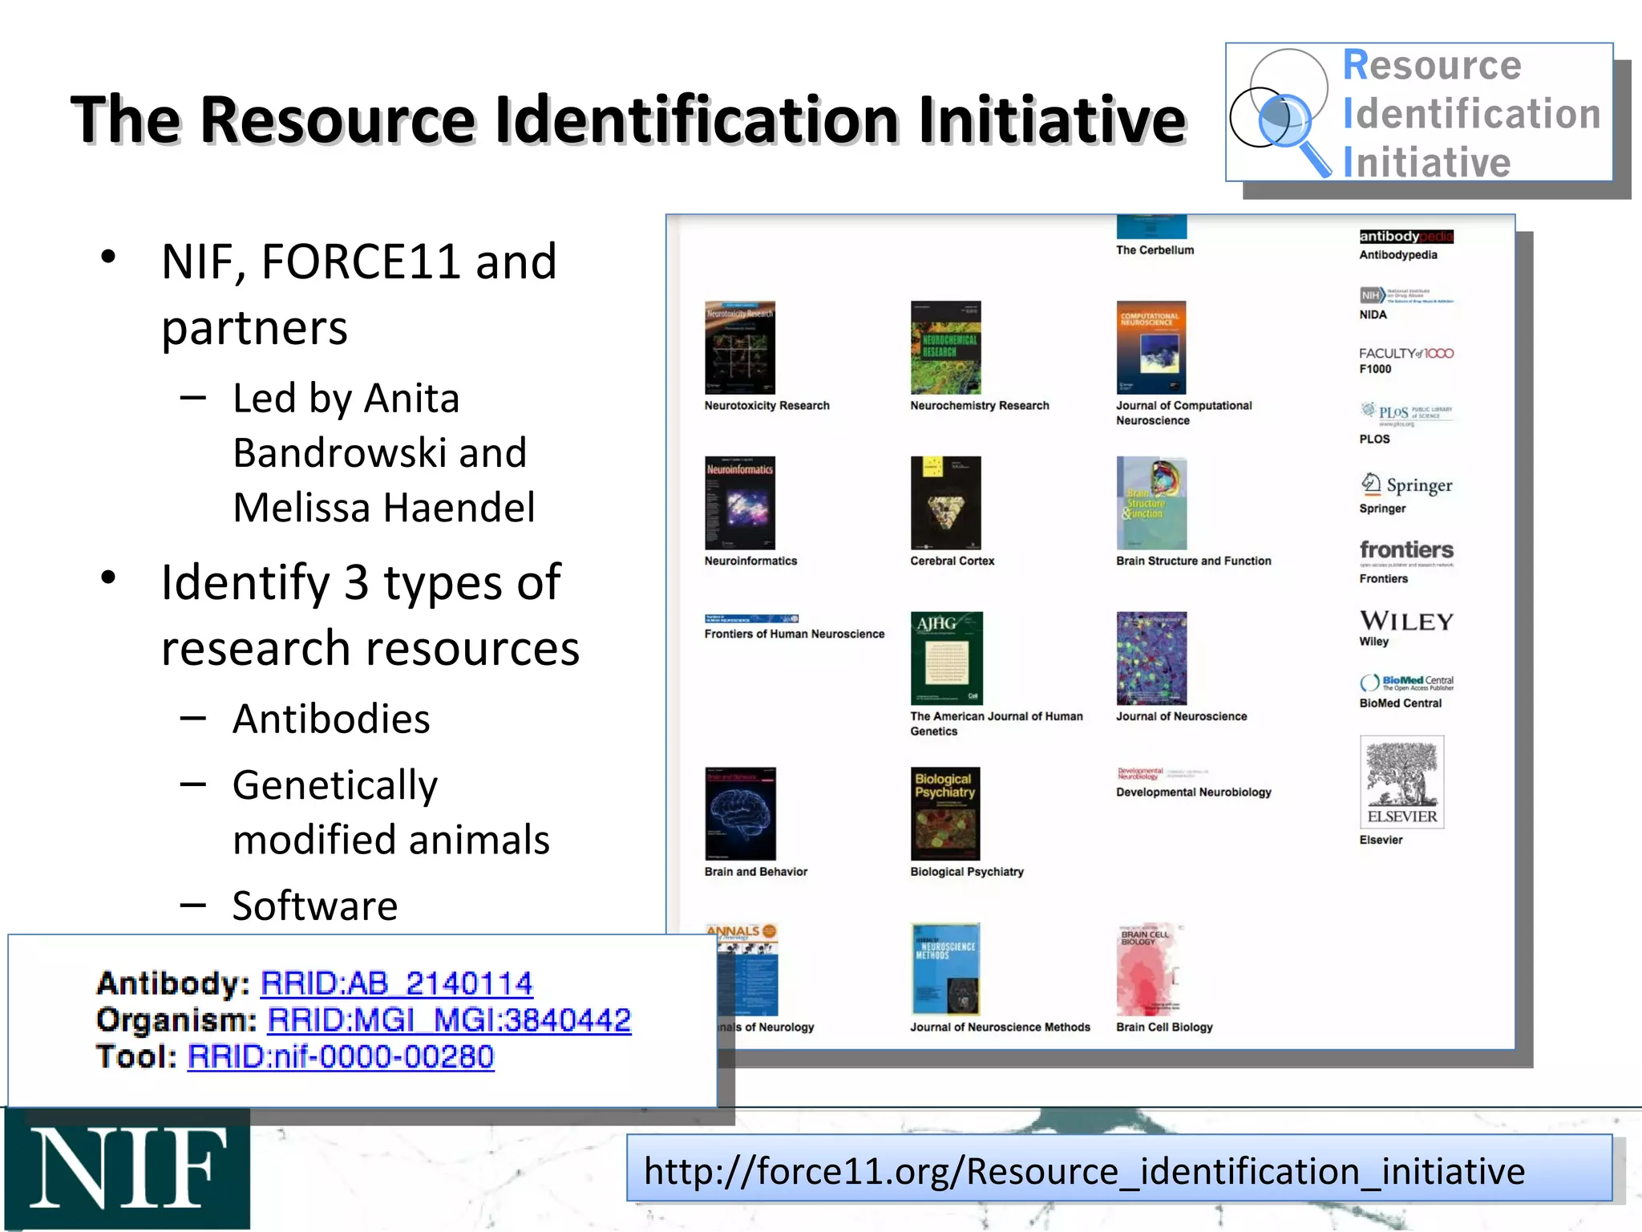Select 'Identify 3 types of research resources'
Screen dimensions: 1642x1232
370,614
